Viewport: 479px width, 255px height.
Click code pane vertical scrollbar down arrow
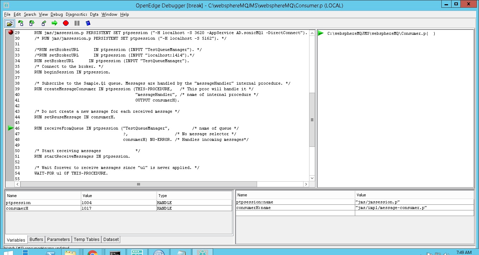click(312, 178)
